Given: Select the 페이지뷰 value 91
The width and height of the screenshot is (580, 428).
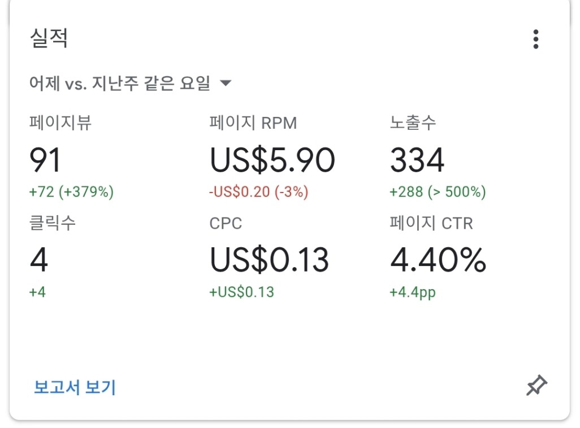Looking at the screenshot, I should [45, 160].
